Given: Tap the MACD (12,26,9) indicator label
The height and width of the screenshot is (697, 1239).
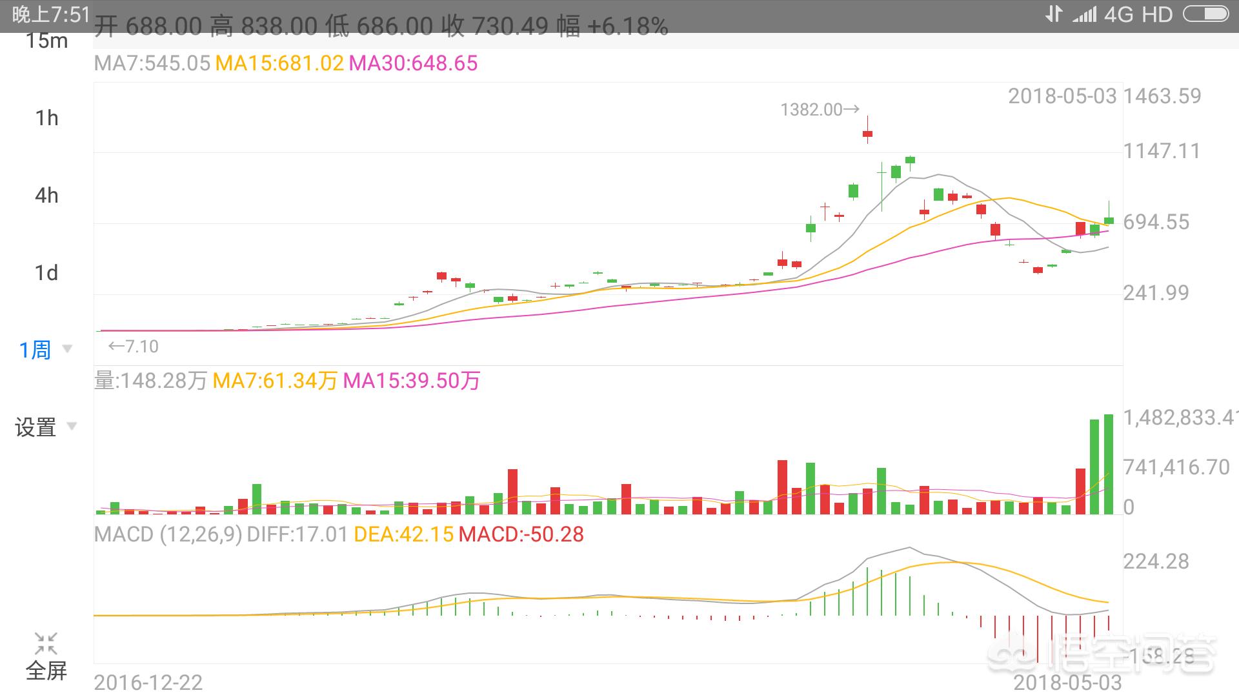Looking at the screenshot, I should (x=168, y=534).
